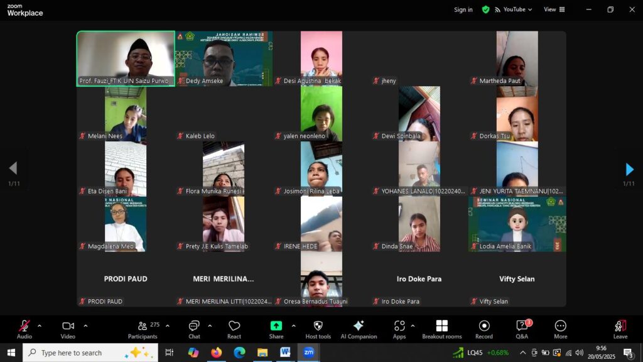Open the More options menu

560,329
